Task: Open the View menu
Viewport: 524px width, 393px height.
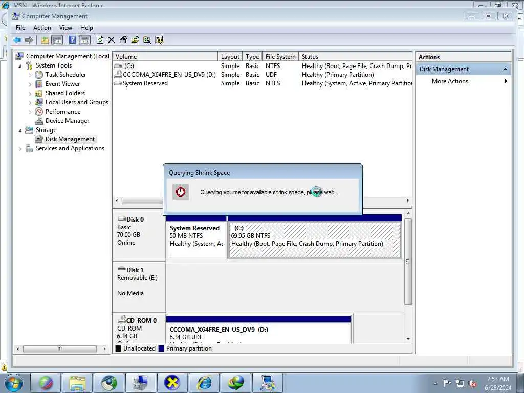Action: 65,28
